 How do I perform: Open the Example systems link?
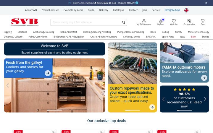[73, 10]
